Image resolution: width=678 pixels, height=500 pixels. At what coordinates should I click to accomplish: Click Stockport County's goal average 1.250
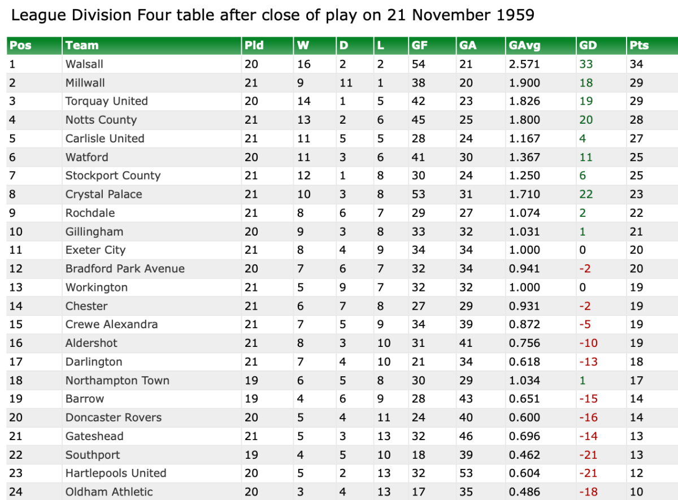pos(524,176)
